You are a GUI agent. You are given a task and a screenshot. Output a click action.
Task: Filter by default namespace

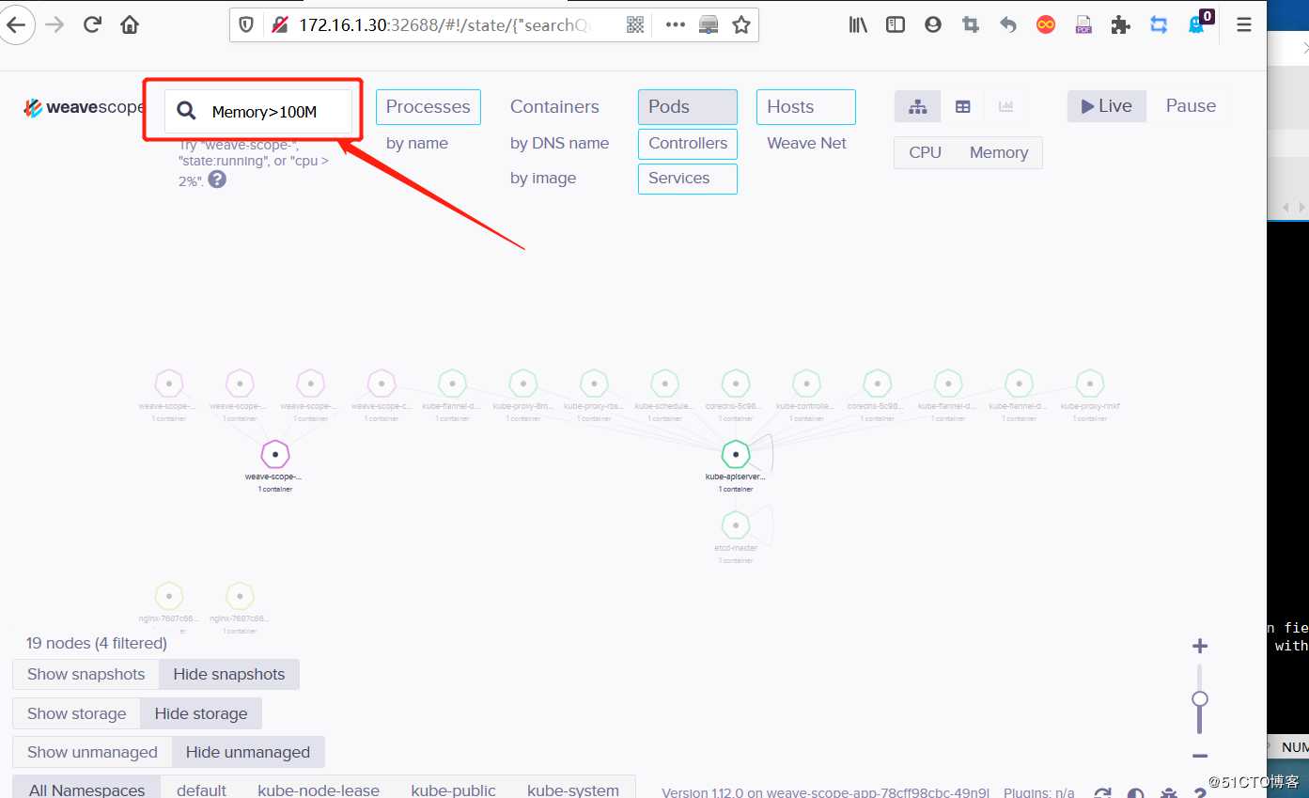201,790
